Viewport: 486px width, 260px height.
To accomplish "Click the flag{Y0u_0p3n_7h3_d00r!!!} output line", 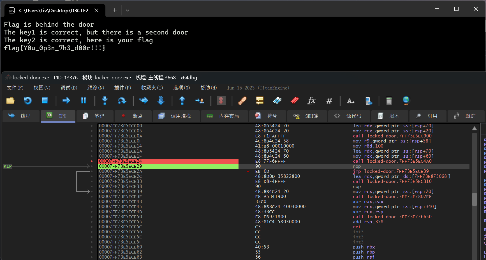I will coord(55,48).
